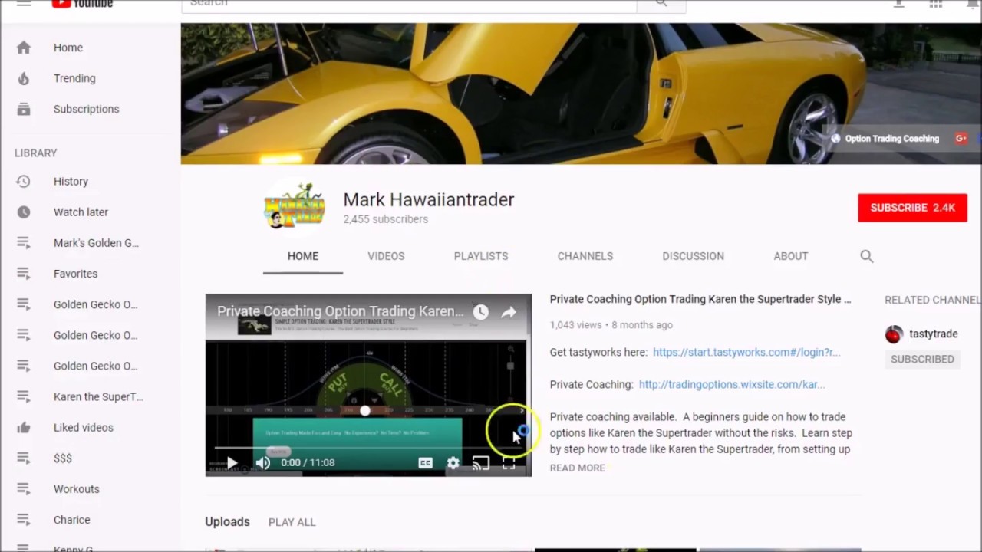This screenshot has width=982, height=552.
Task: Expand description with Read More
Action: click(577, 468)
